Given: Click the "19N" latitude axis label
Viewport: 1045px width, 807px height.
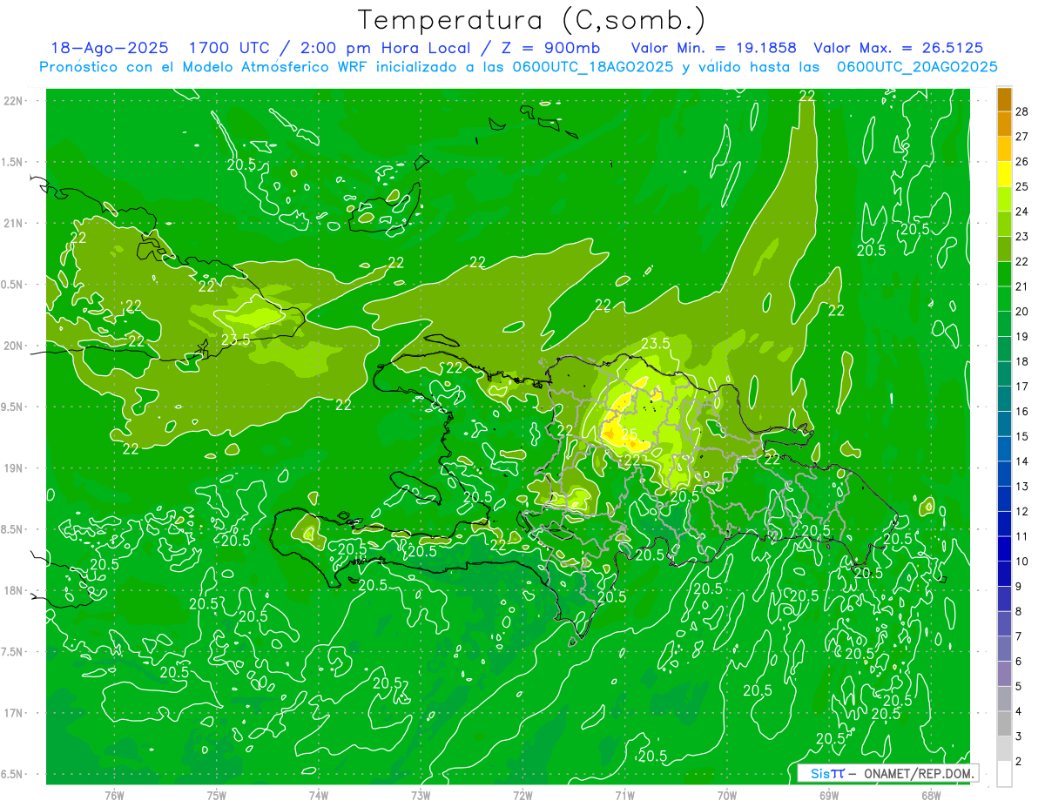Looking at the screenshot, I should click(x=13, y=467).
